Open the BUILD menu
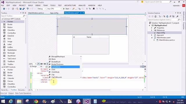186x104 pixels. (x=30, y=5)
